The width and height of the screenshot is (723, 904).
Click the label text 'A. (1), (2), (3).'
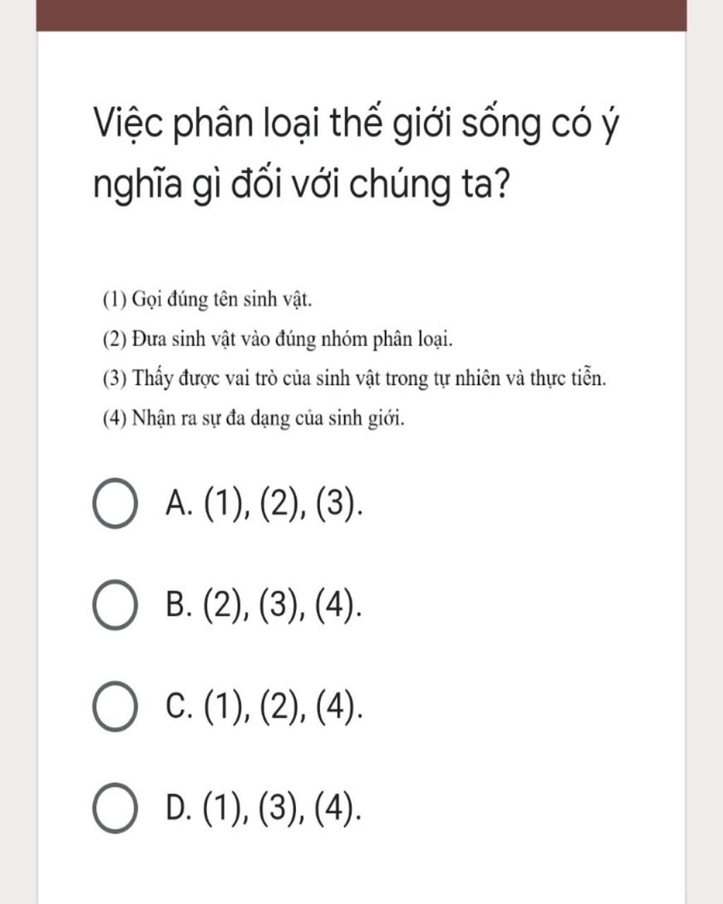265,504
